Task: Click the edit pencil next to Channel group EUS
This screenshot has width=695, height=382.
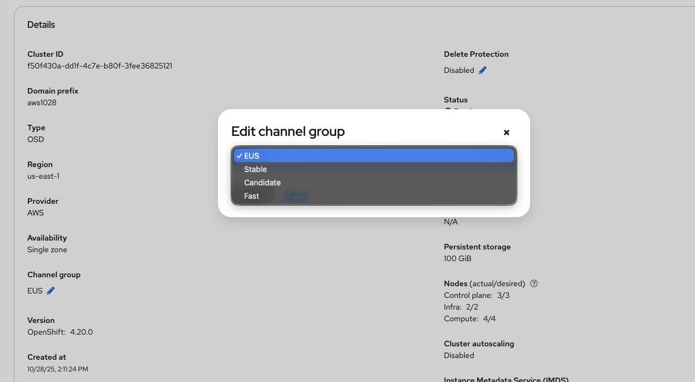Action: pos(51,291)
